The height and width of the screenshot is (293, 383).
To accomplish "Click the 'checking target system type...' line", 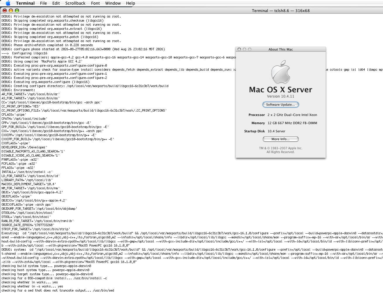I will pyautogui.click(x=47, y=274).
